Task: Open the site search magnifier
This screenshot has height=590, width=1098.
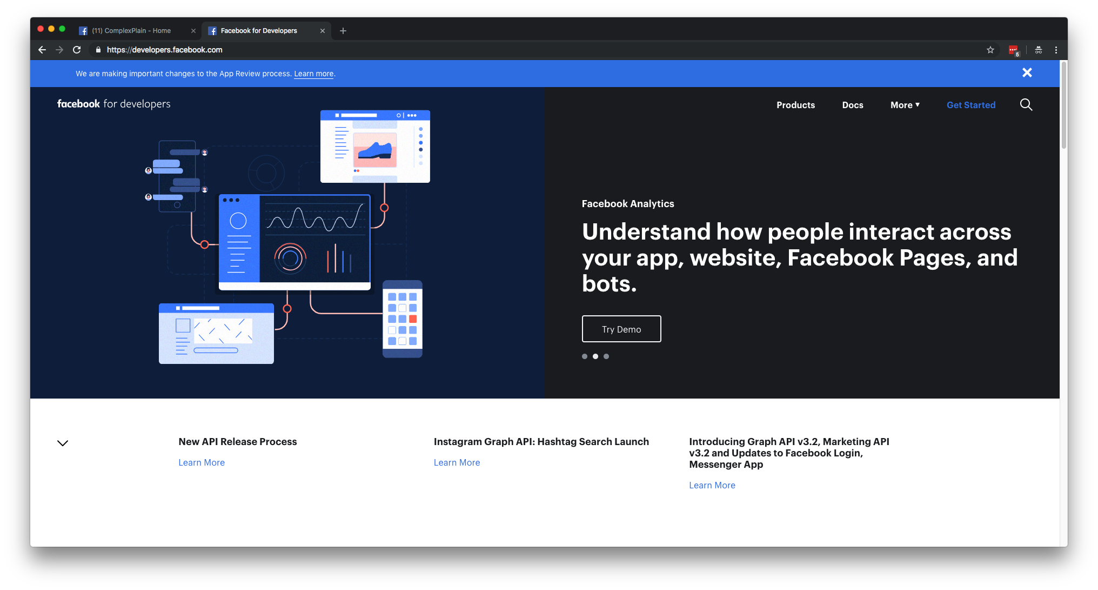Action: point(1026,105)
